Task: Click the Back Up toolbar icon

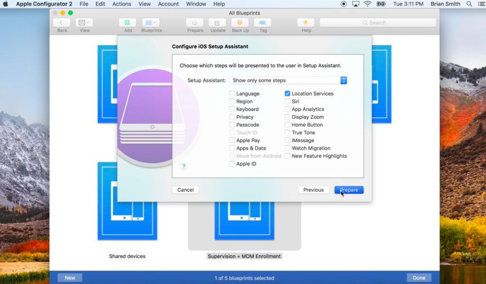Action: pyautogui.click(x=240, y=23)
